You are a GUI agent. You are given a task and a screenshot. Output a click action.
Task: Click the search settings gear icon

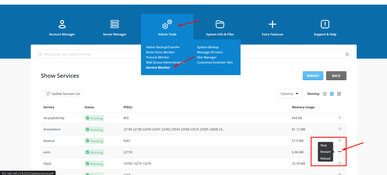click(347, 54)
